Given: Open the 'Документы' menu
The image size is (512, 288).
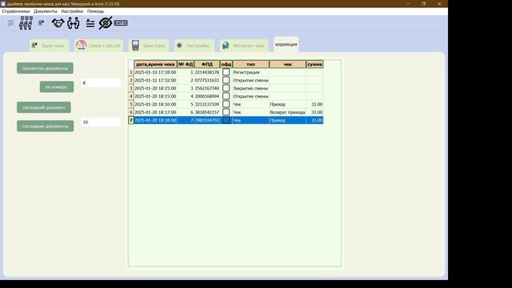Looking at the screenshot, I should [46, 11].
